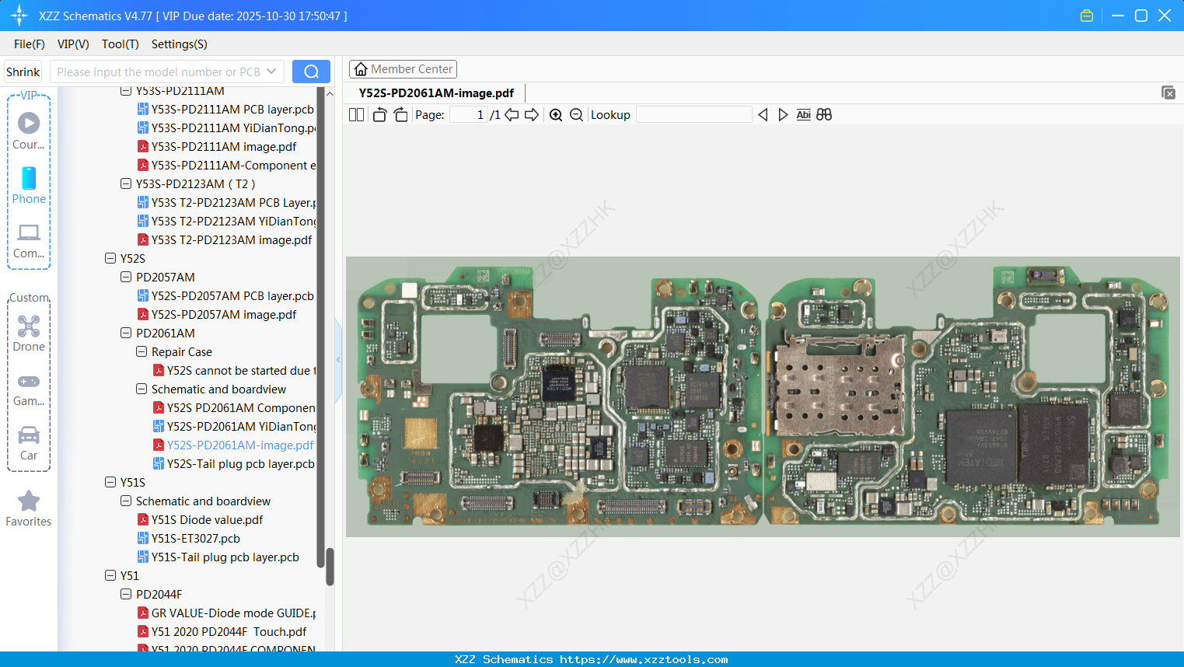Toggle the two-page split view icon
The image size is (1184, 667).
click(x=356, y=115)
